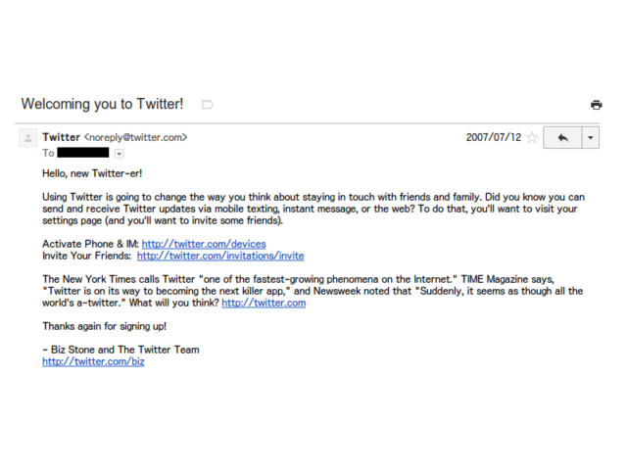Print this email with the printer icon
This screenshot has height=470, width=627.
coord(596,105)
